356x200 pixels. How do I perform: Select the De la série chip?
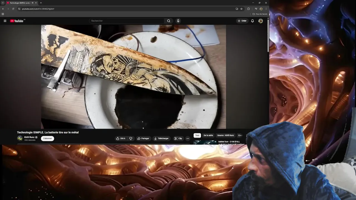click(208, 135)
